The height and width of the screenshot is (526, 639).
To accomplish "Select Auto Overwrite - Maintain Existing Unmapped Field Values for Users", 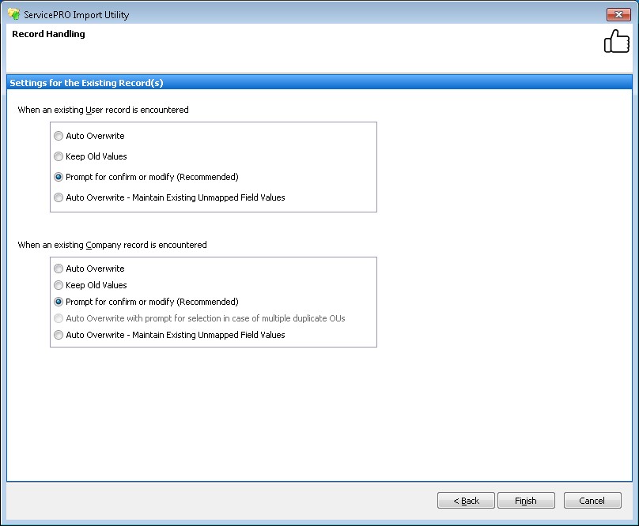I will pyautogui.click(x=58, y=197).
